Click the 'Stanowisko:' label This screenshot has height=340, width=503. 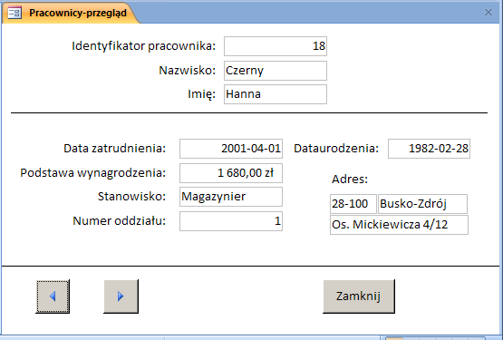point(131,197)
